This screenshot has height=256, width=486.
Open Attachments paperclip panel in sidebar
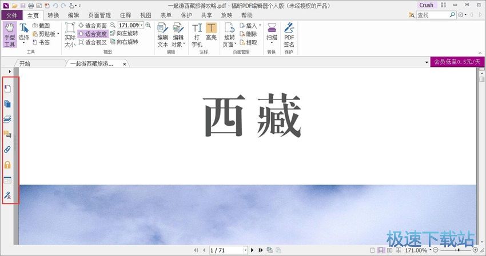click(x=7, y=149)
